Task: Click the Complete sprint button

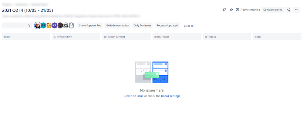Action: [x=272, y=10]
